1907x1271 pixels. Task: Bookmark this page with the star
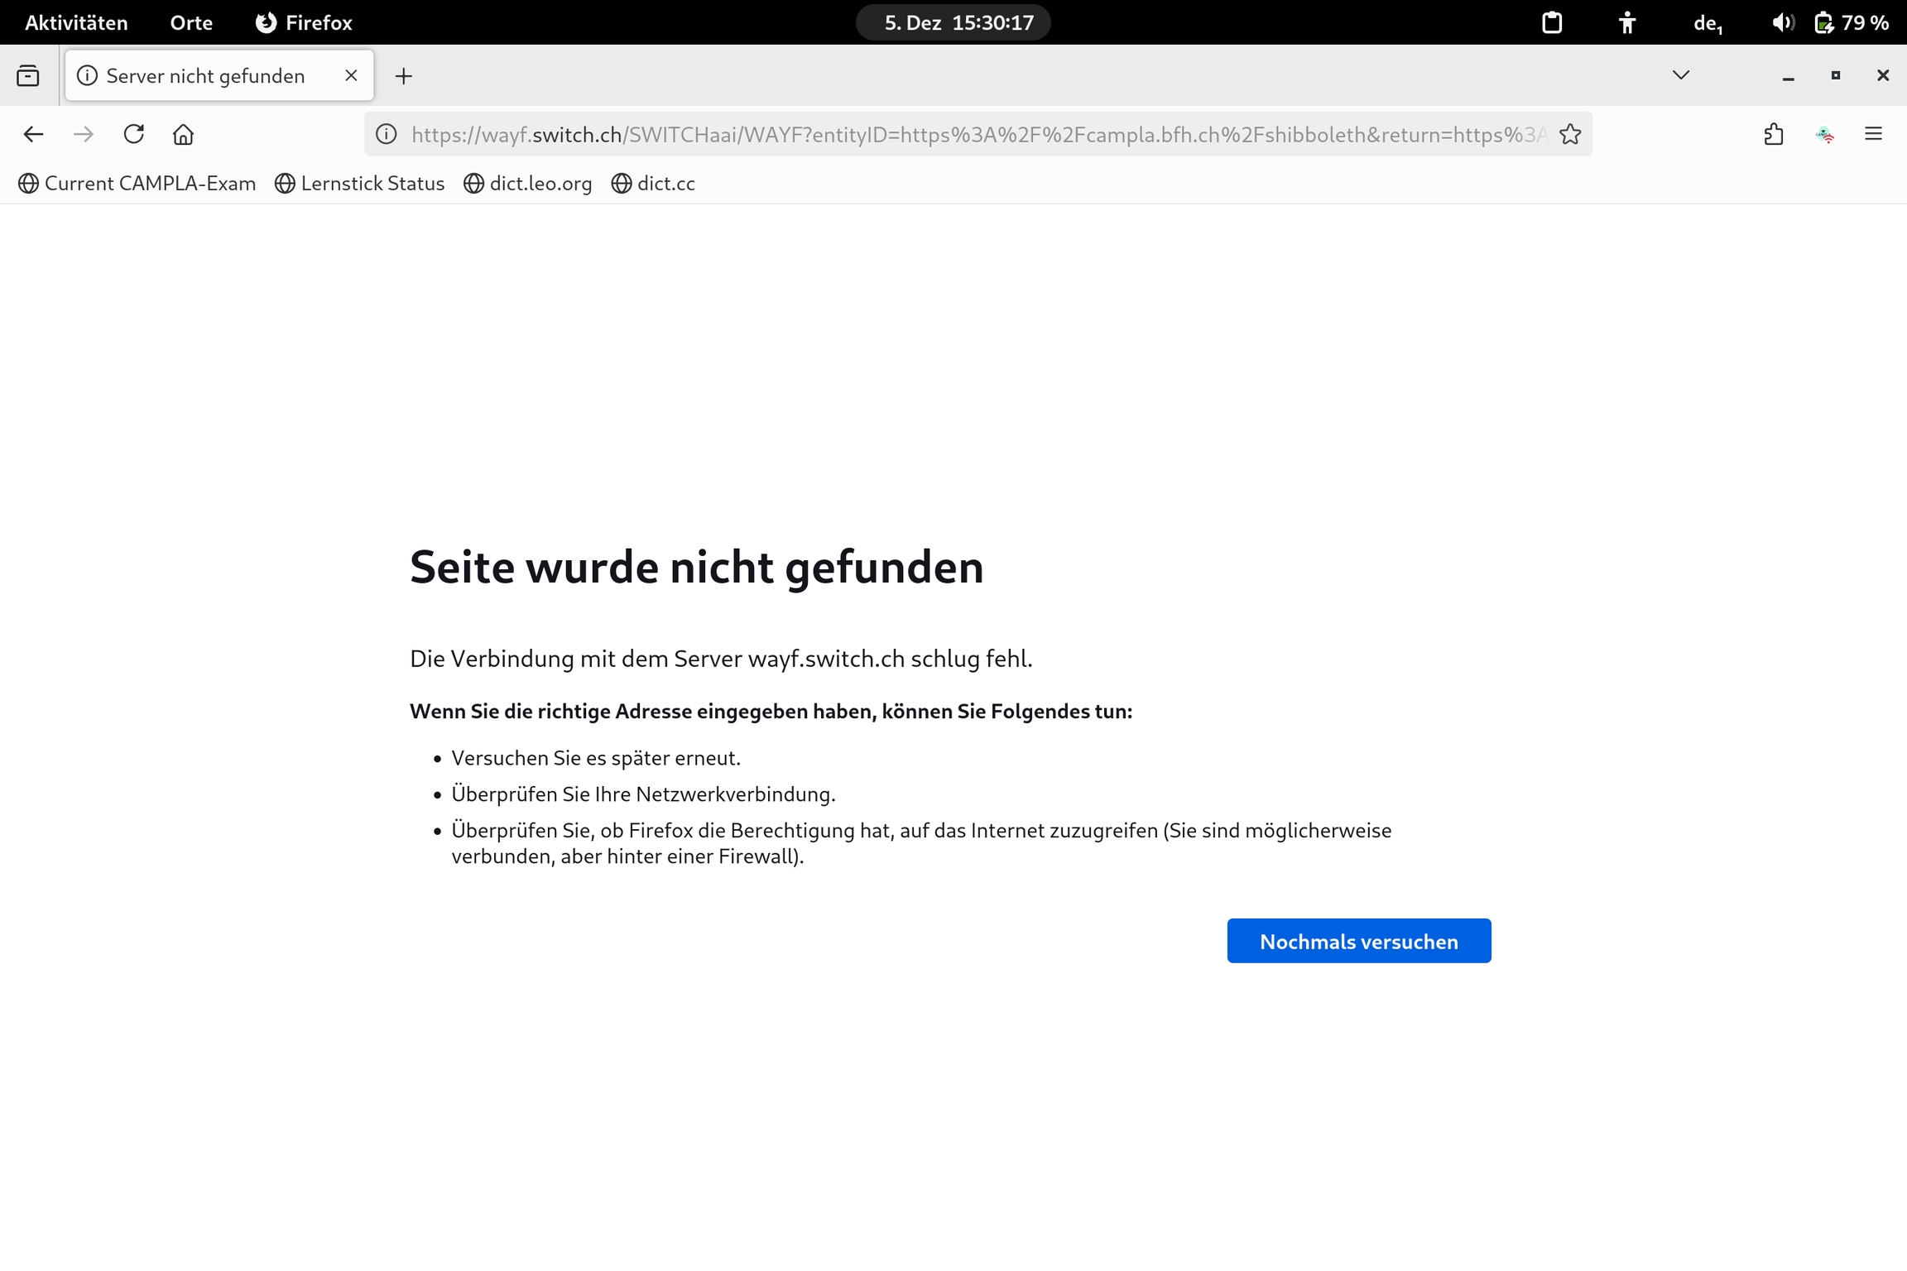pyautogui.click(x=1569, y=134)
